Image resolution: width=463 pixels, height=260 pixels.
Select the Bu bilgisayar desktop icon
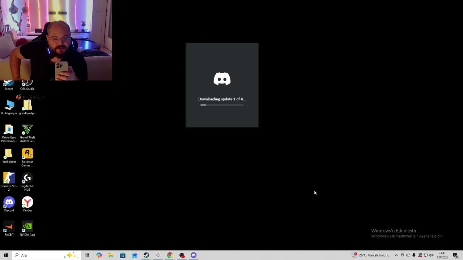pos(9,107)
